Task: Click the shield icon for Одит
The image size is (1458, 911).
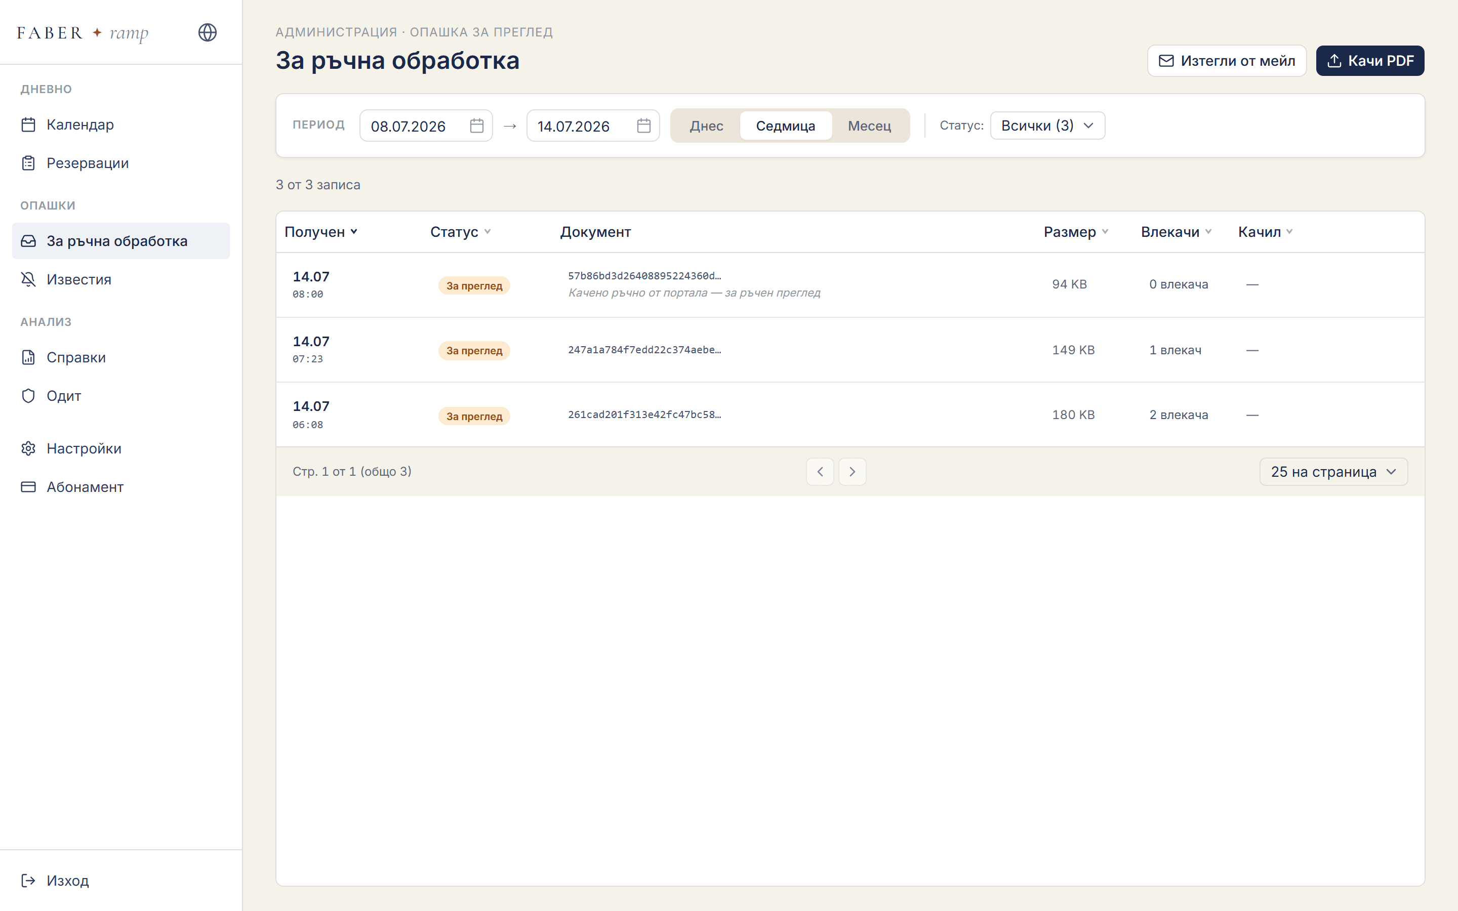Action: coord(28,396)
